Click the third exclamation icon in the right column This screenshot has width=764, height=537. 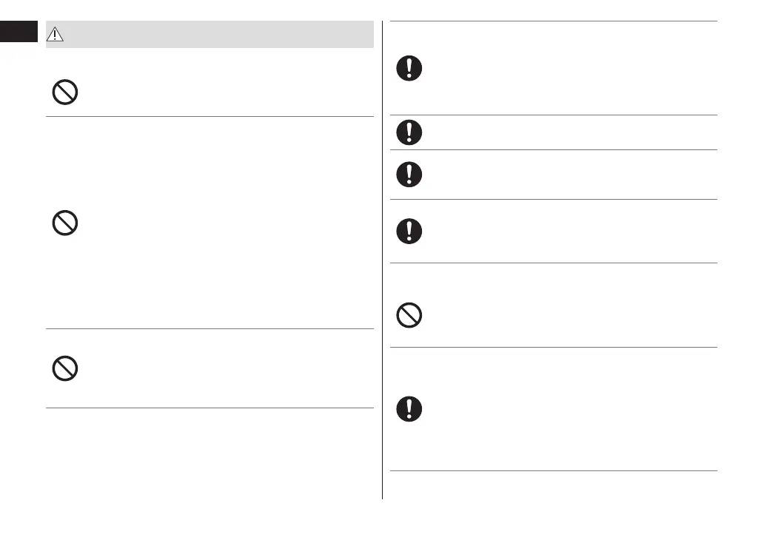coord(409,174)
